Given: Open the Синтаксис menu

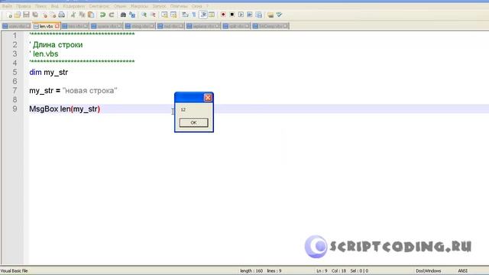Looking at the screenshot, I should (x=99, y=6).
